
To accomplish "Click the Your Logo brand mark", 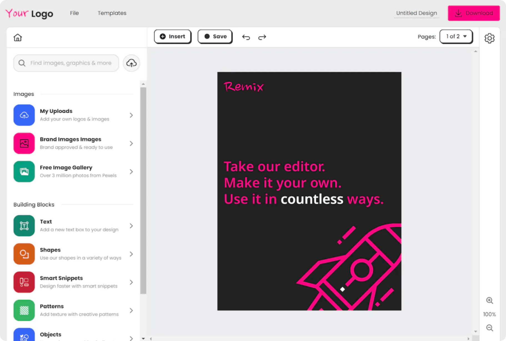I will 29,13.
